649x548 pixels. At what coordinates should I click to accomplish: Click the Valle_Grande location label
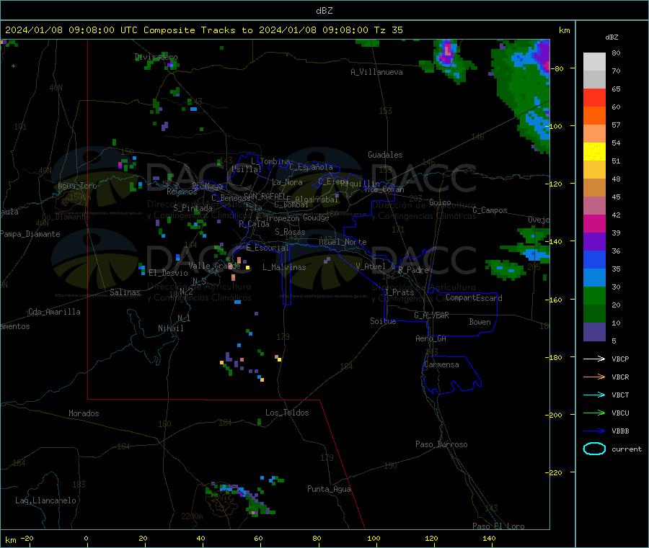point(214,266)
